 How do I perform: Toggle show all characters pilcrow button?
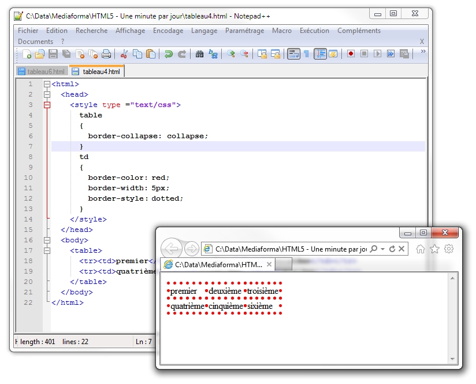point(306,54)
